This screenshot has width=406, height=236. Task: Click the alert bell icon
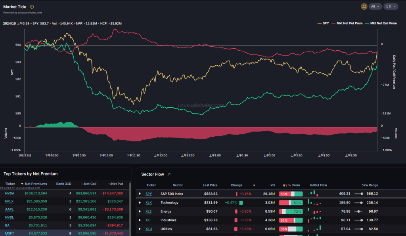point(364,6)
